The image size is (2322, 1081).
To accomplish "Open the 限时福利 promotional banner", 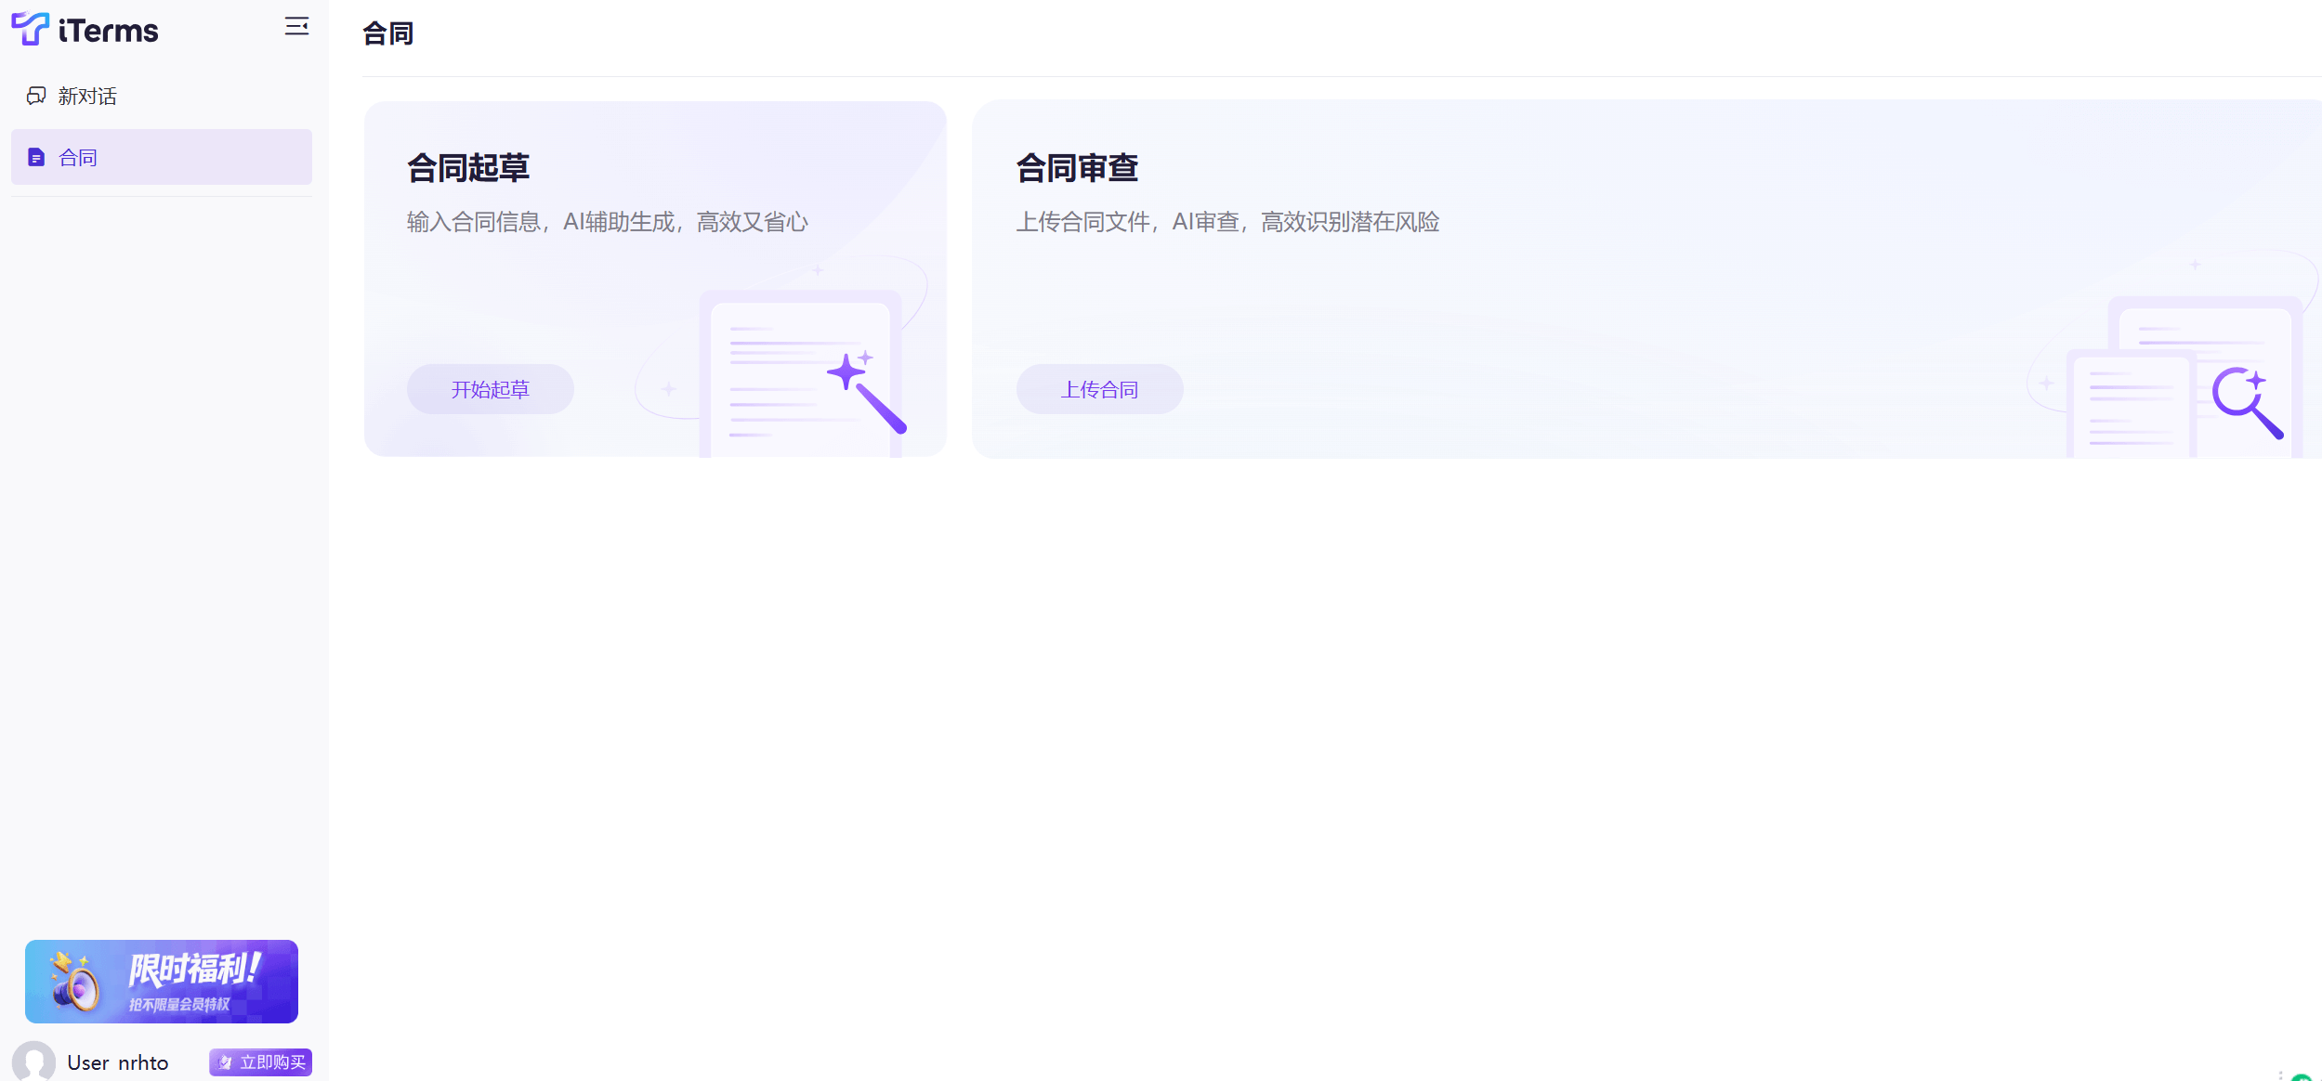I will tap(161, 981).
